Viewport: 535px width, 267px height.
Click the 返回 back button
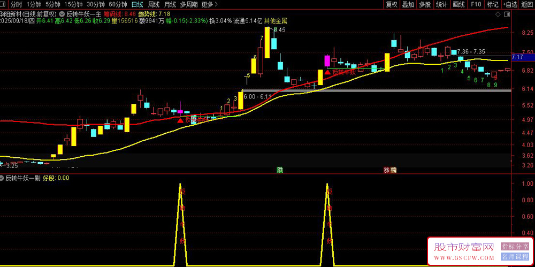click(527, 4)
